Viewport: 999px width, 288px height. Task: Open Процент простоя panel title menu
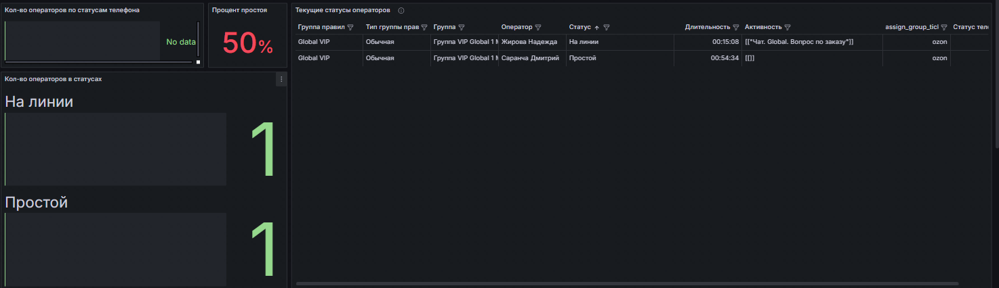pos(239,10)
